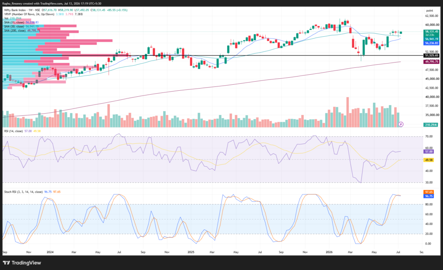The image size is (443, 270).
Task: Click the '70.00' level on RSI scale
Action: [x=429, y=137]
